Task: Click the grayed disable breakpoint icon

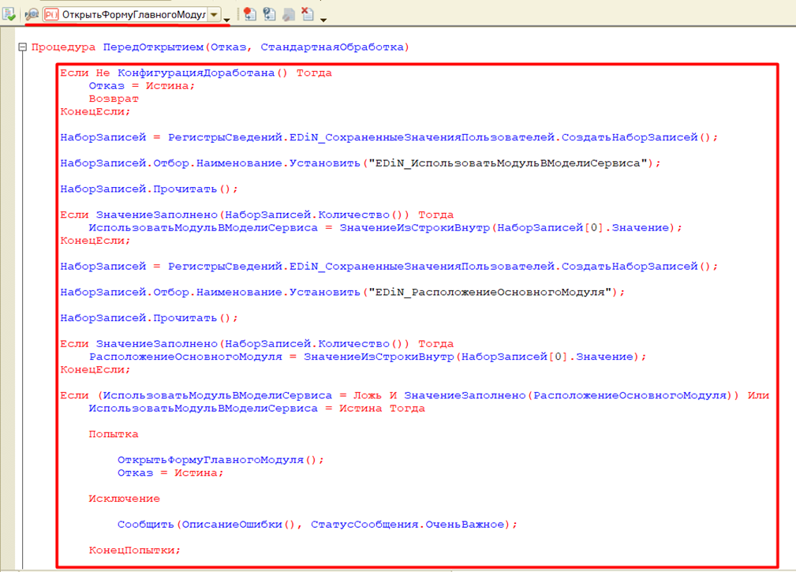Action: coord(289,14)
